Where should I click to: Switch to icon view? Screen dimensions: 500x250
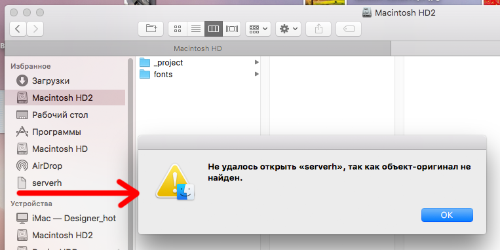pos(178,29)
